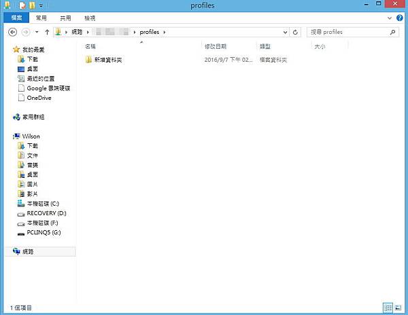
Task: Click the 網路 breadcrumb in address bar
Action: pos(77,32)
